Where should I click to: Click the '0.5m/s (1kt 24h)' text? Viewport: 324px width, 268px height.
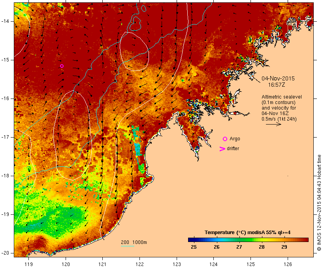point(279,119)
